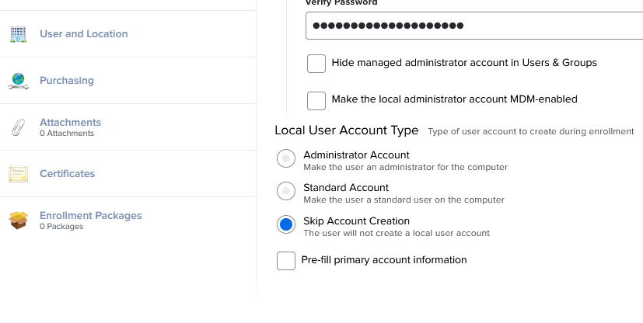Screen dimensions: 643x323
Task: Click 'The user will not create' description
Action: pos(397,233)
